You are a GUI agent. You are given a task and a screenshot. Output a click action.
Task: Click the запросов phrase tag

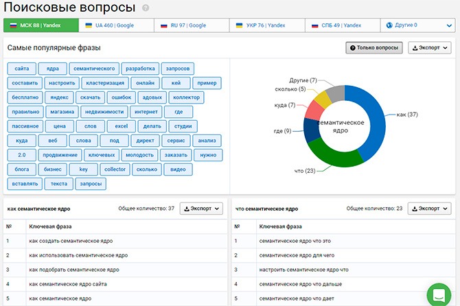[178, 69]
